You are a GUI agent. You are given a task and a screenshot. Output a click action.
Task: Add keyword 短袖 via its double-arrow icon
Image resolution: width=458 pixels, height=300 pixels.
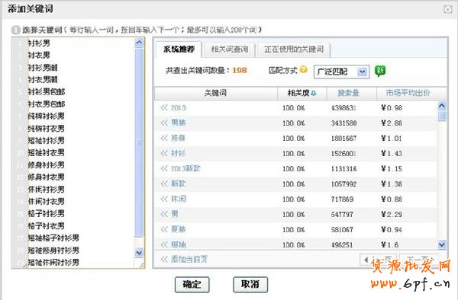(164, 244)
